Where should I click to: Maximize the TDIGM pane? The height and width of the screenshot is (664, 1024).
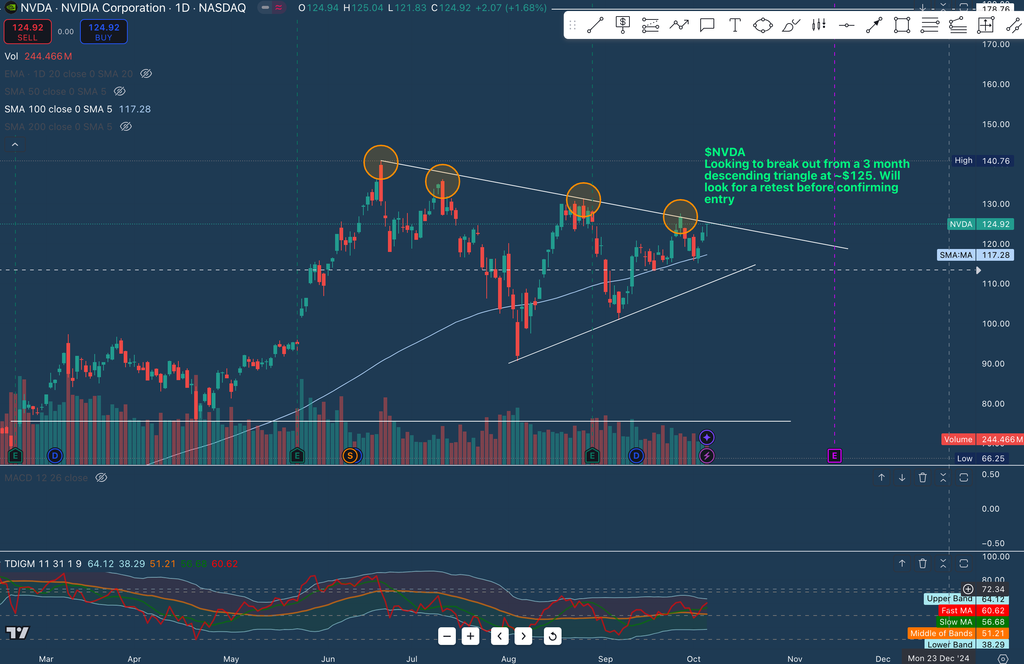coord(964,563)
